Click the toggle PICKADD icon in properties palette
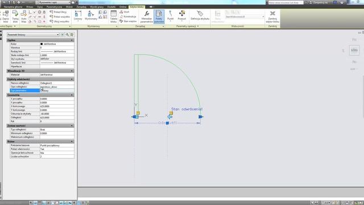Image resolution: width=364 pixels, height=205 pixels. 63,35
